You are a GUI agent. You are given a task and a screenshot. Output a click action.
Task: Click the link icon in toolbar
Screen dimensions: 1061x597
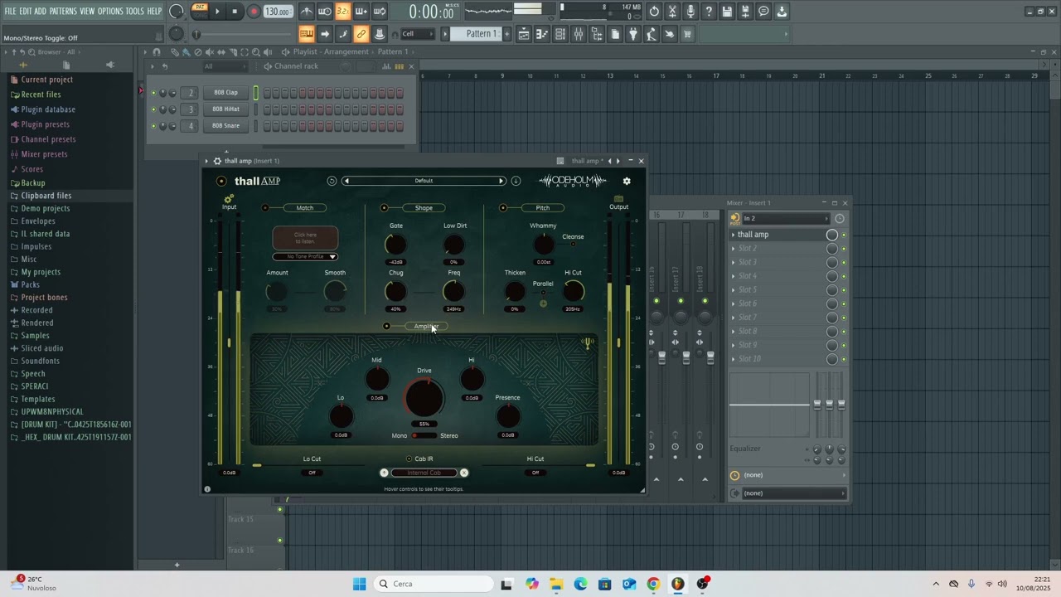click(361, 34)
